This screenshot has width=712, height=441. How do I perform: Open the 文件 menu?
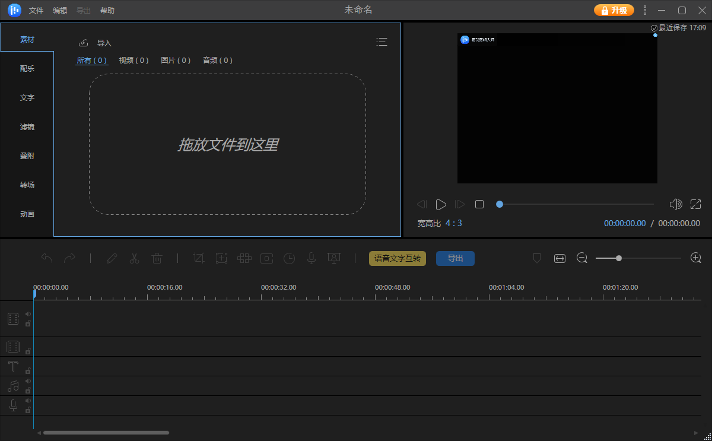pyautogui.click(x=36, y=11)
